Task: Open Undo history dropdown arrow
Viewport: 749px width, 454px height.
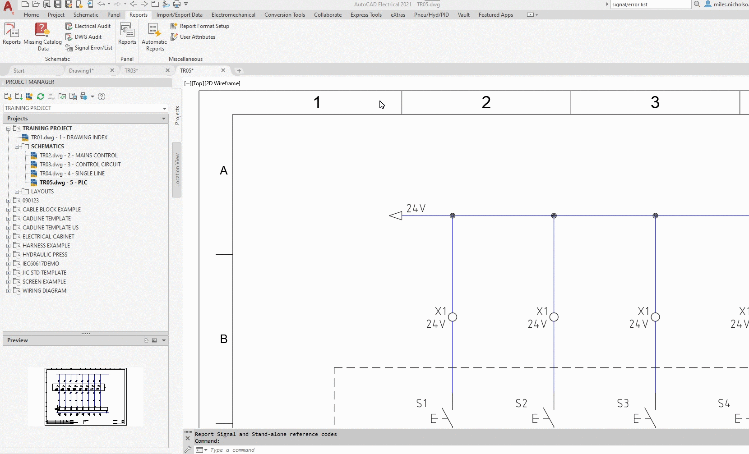Action: (x=109, y=4)
